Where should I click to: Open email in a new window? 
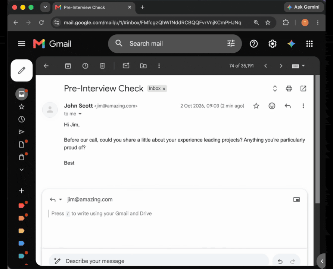[x=303, y=89]
